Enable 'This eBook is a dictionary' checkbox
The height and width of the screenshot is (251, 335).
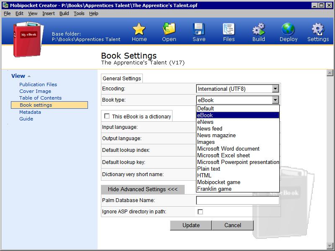(107, 116)
